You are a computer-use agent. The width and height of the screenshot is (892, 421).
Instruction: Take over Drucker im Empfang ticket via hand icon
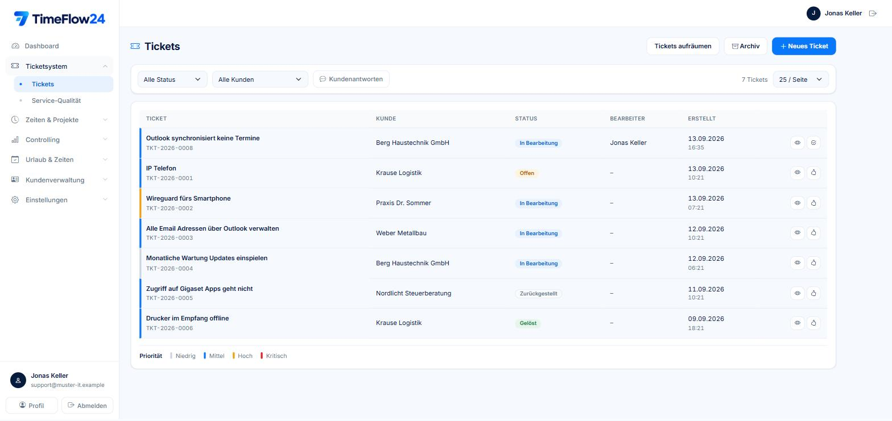pyautogui.click(x=813, y=323)
